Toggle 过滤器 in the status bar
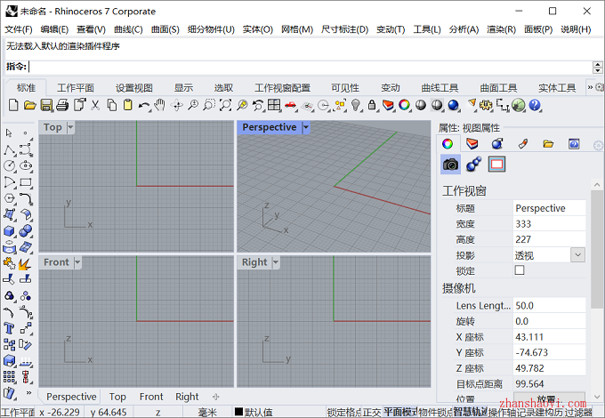Screen dimensions: 605x418 (x=577, y=413)
